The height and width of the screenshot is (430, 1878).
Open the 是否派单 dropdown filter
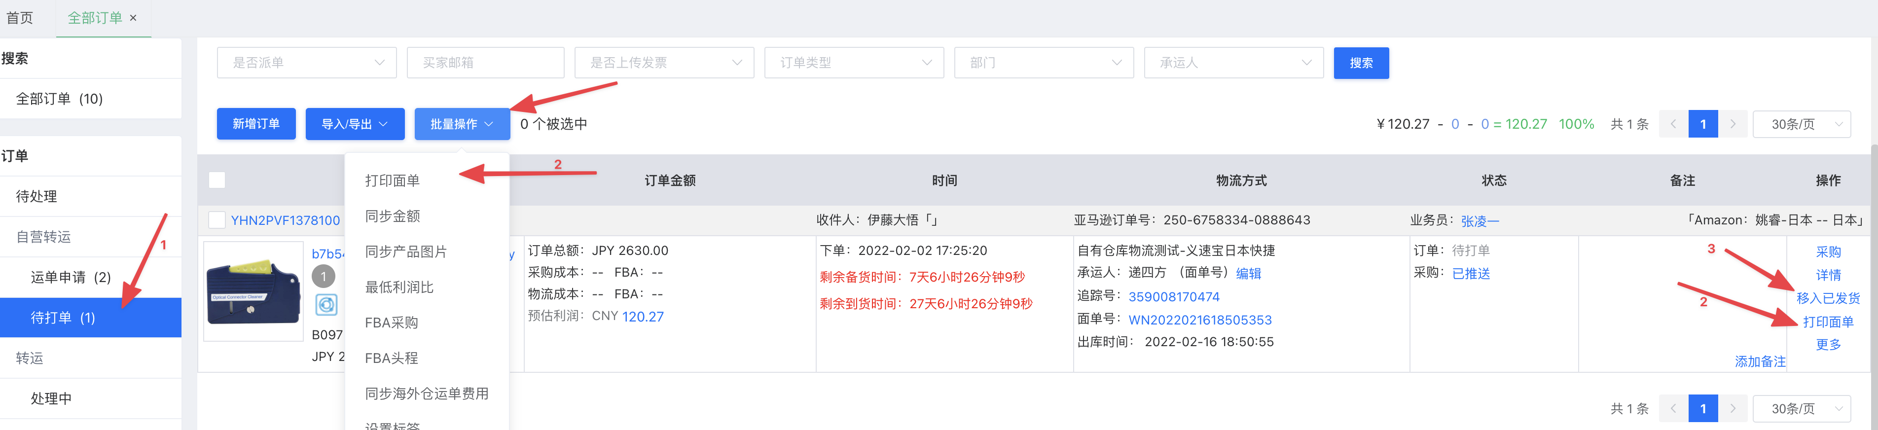pos(306,63)
